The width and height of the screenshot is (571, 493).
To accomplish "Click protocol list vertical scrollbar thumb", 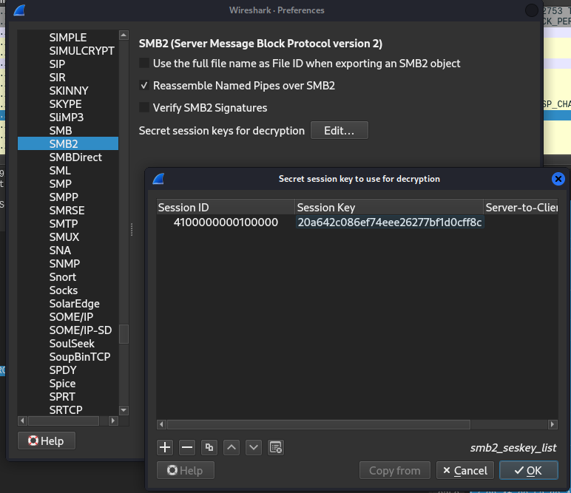I will 124,334.
